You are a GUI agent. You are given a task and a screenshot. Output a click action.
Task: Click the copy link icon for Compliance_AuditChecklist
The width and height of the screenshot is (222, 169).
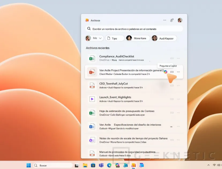click(172, 58)
